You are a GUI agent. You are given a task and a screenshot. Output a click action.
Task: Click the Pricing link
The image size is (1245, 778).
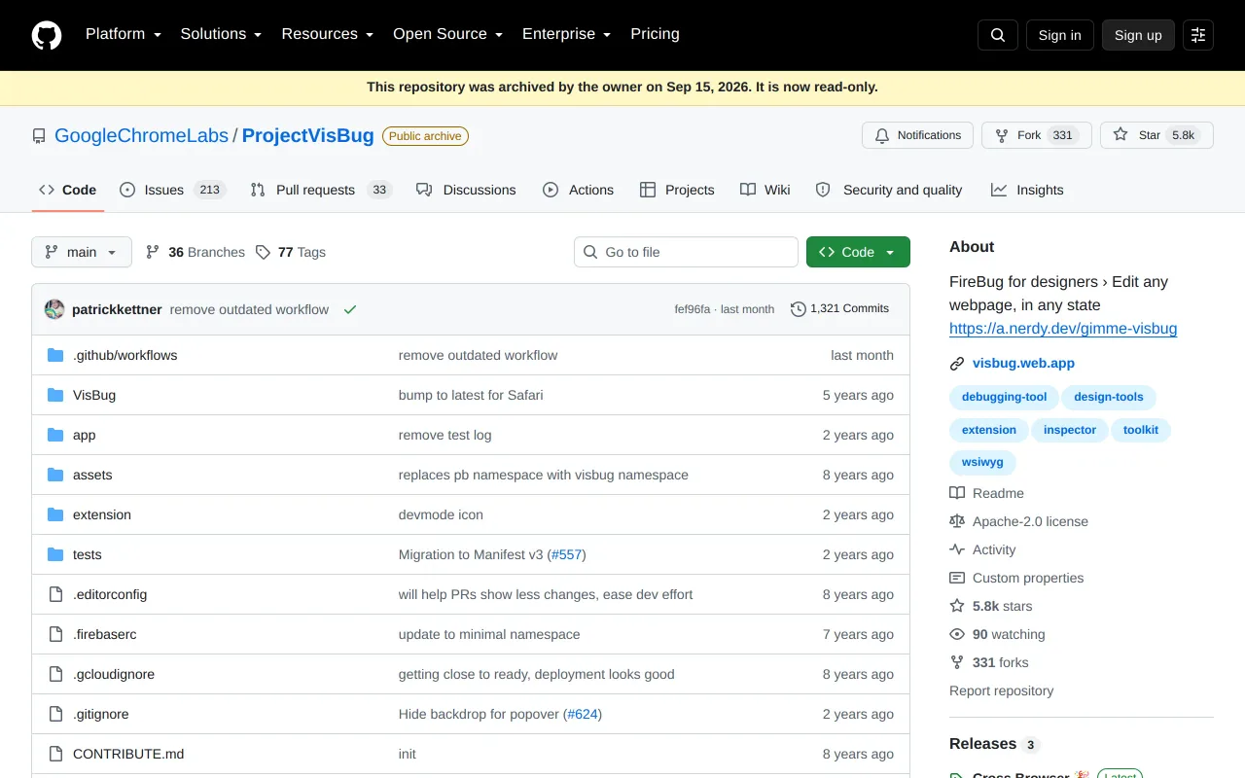coord(655,34)
